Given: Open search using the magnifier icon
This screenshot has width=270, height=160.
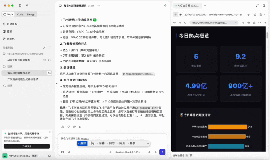Looking at the screenshot, I should [x=27, y=5].
